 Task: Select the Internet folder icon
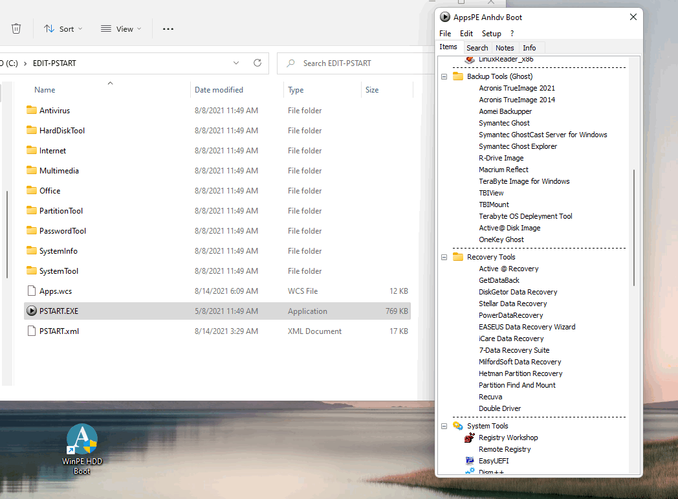pyautogui.click(x=32, y=150)
